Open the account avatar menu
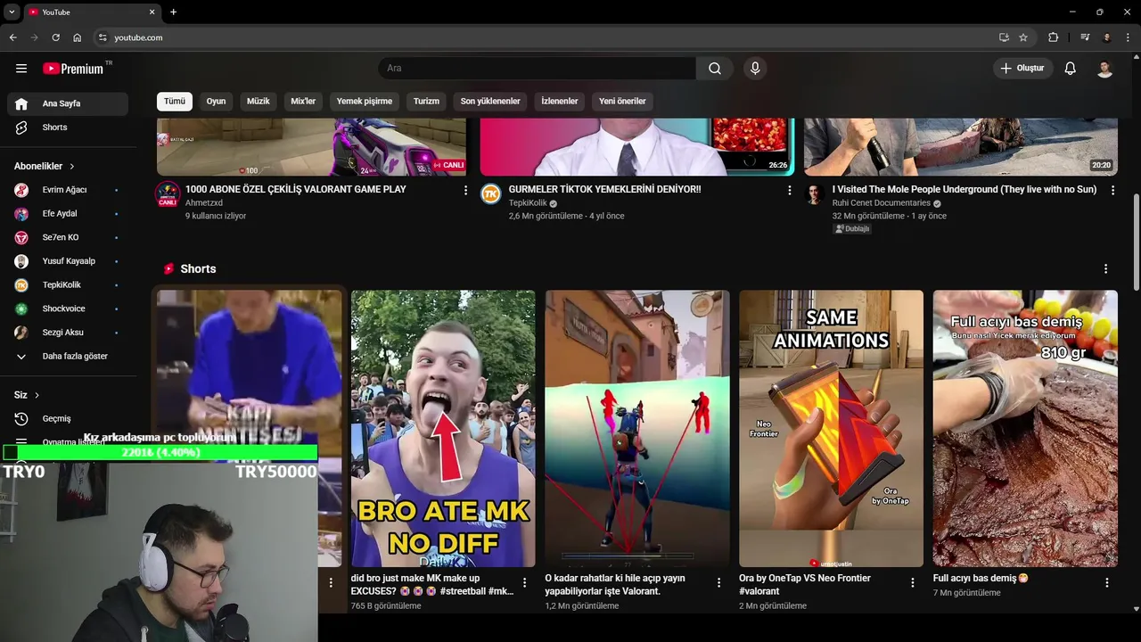This screenshot has width=1141, height=642. (1105, 69)
